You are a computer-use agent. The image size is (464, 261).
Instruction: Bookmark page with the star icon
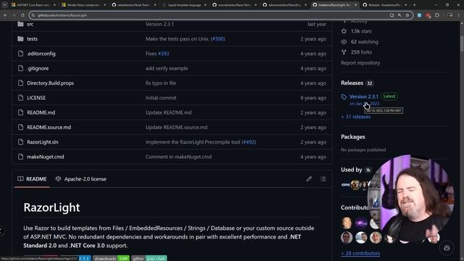pyautogui.click(x=407, y=15)
